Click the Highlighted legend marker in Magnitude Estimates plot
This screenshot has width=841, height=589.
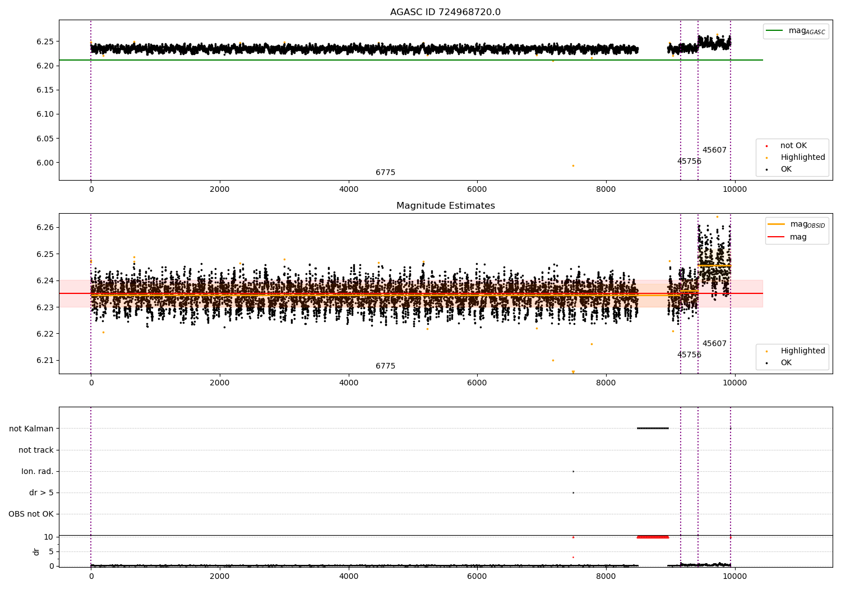point(766,351)
